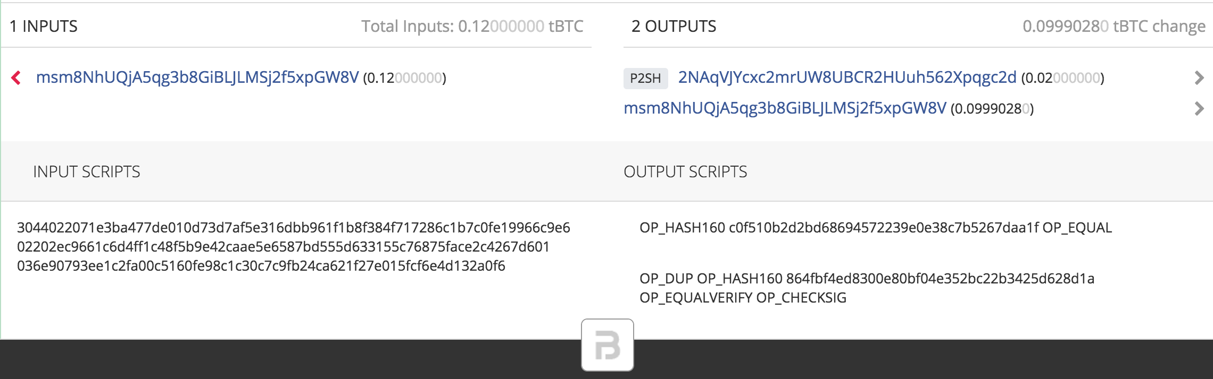The width and height of the screenshot is (1213, 379).
Task: Click the input script signature hex text
Action: [294, 247]
